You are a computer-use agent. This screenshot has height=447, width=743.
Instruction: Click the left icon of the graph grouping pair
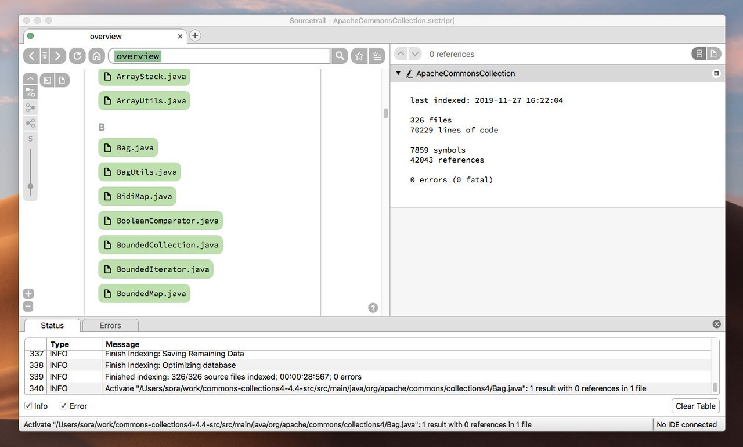48,80
